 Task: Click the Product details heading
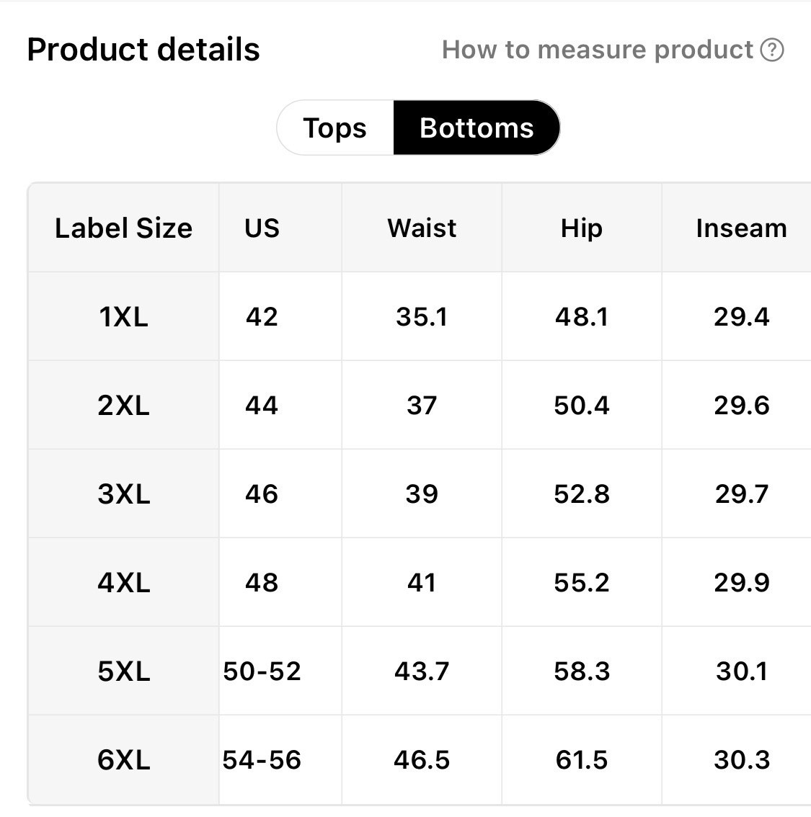coord(143,50)
